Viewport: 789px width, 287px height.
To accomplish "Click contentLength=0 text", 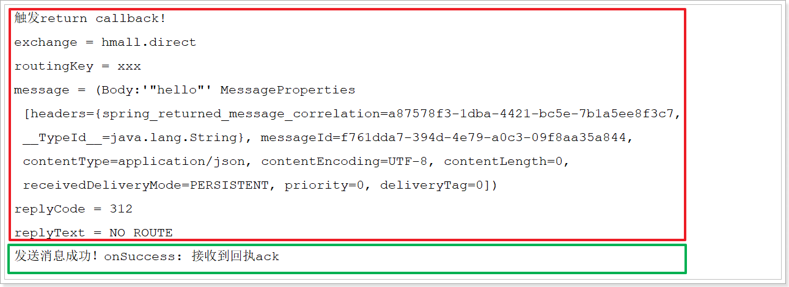I will tap(504, 161).
